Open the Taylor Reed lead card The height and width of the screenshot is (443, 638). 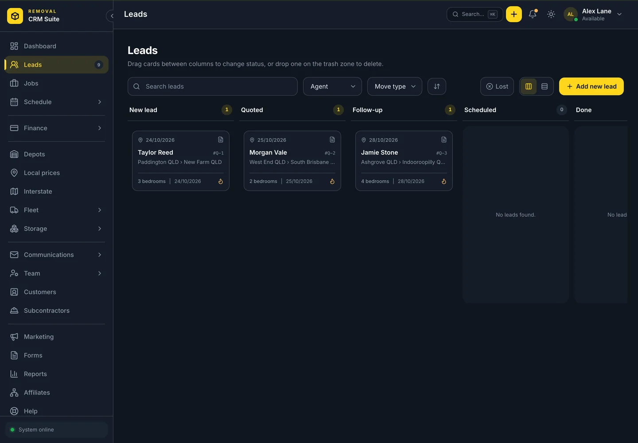tap(181, 161)
